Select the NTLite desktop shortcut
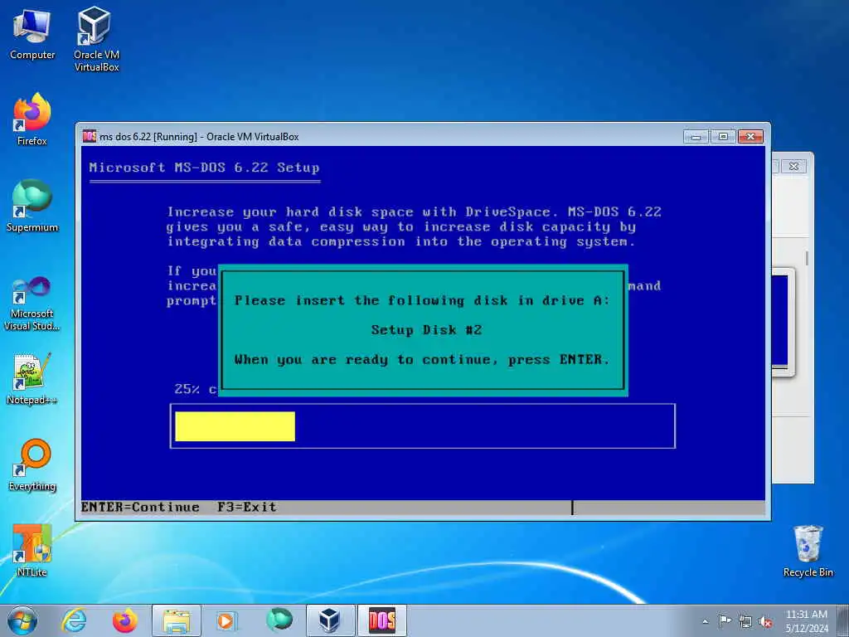This screenshot has width=849, height=637. point(32,551)
